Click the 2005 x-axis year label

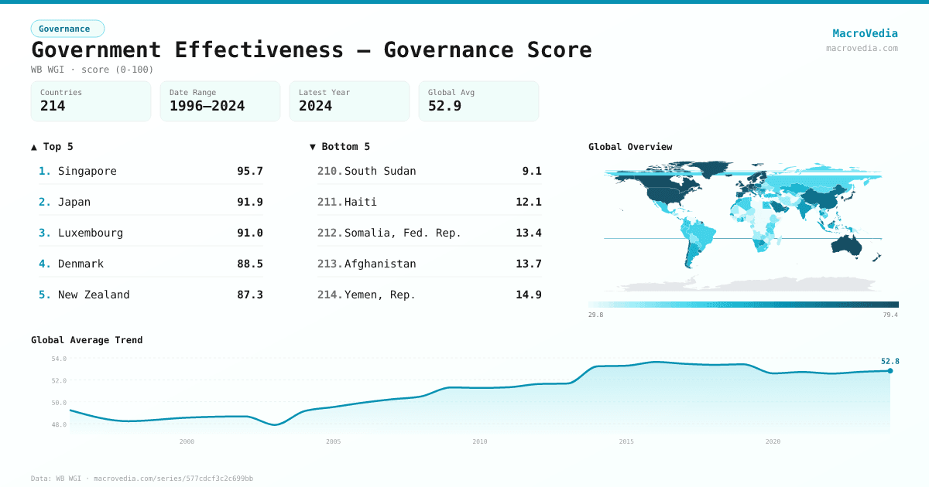tap(333, 441)
